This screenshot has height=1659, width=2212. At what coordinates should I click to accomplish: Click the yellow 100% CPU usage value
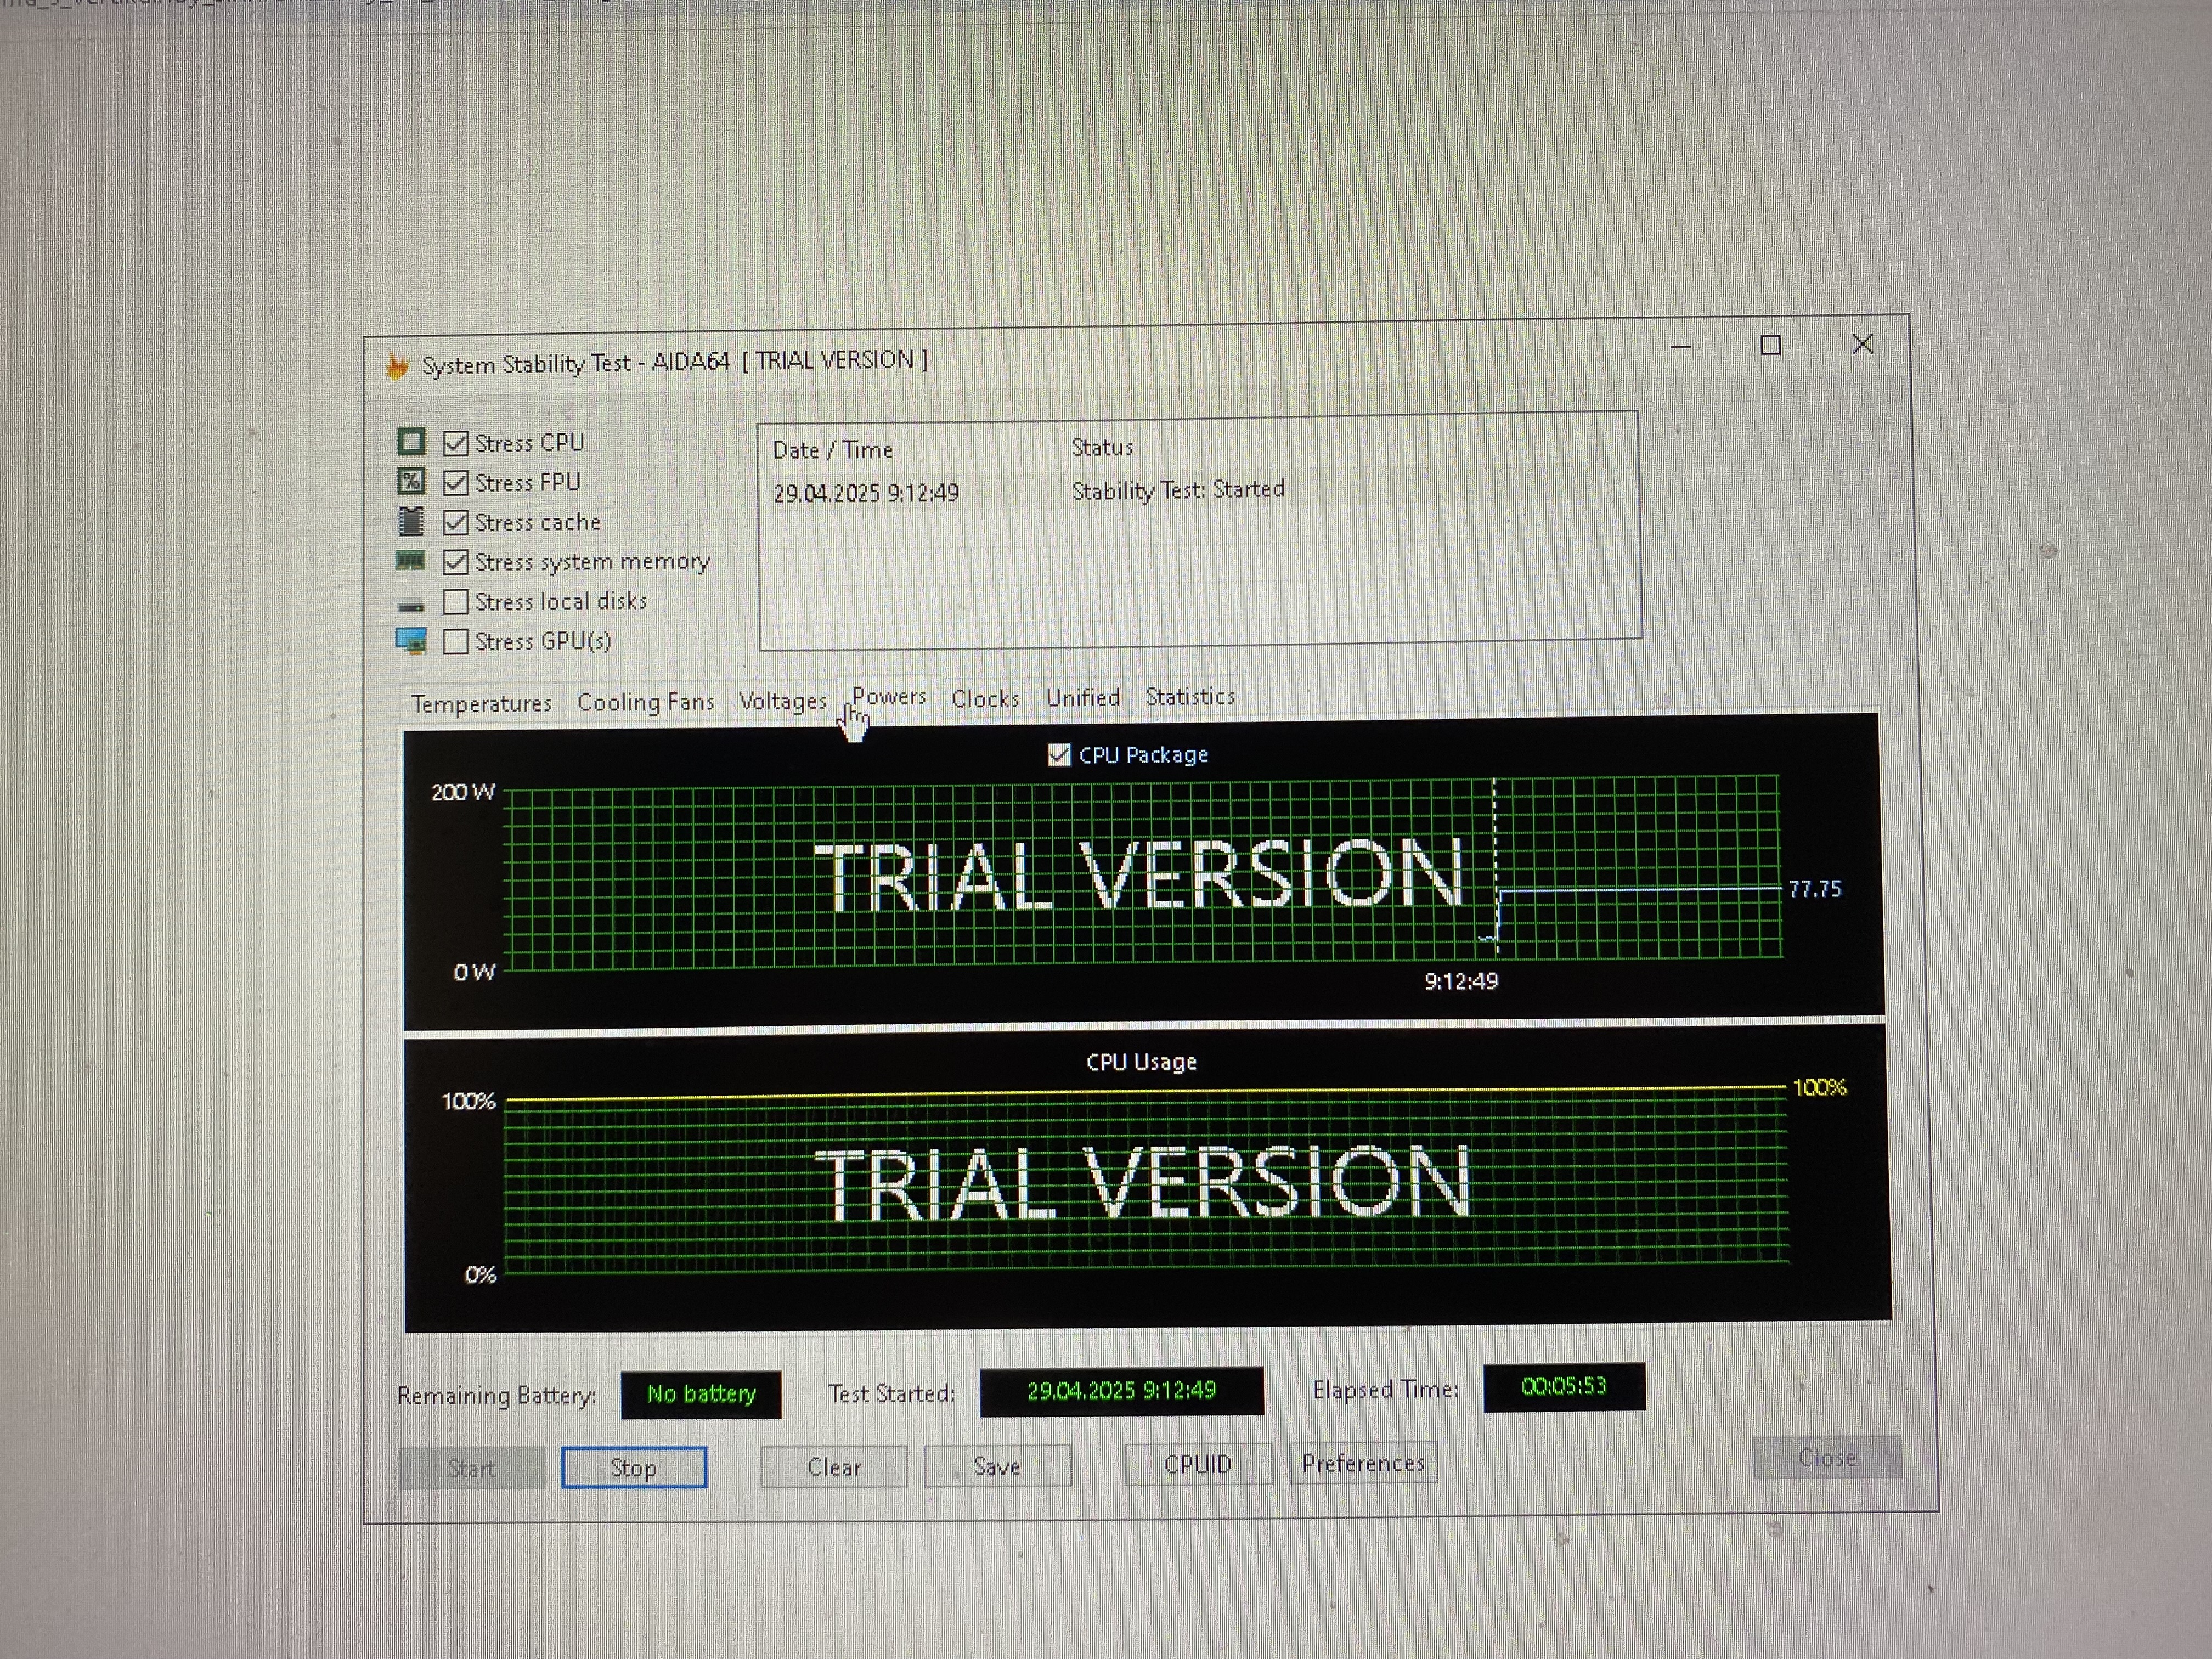pos(1819,1087)
